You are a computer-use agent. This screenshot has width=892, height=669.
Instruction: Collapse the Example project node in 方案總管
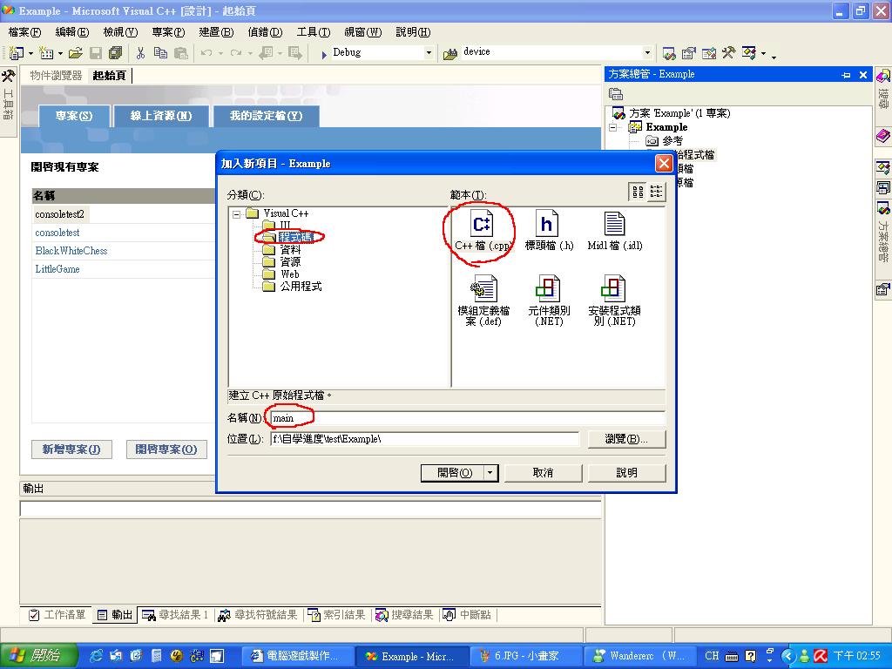[612, 127]
